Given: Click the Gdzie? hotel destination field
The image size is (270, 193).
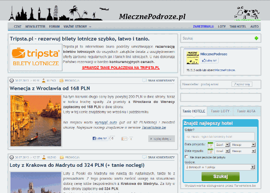Looking at the screenshot, I should 220,137.
